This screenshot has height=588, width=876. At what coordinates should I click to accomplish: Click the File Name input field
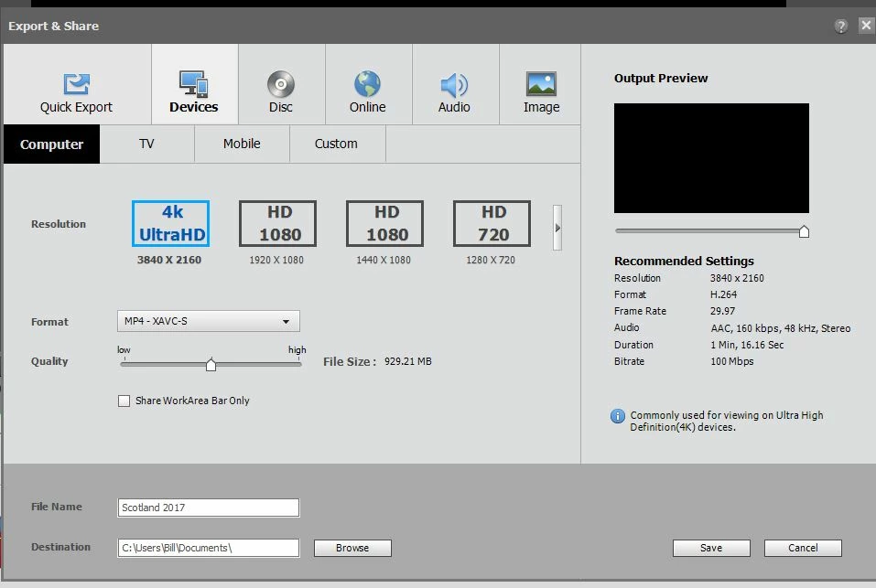(x=209, y=508)
